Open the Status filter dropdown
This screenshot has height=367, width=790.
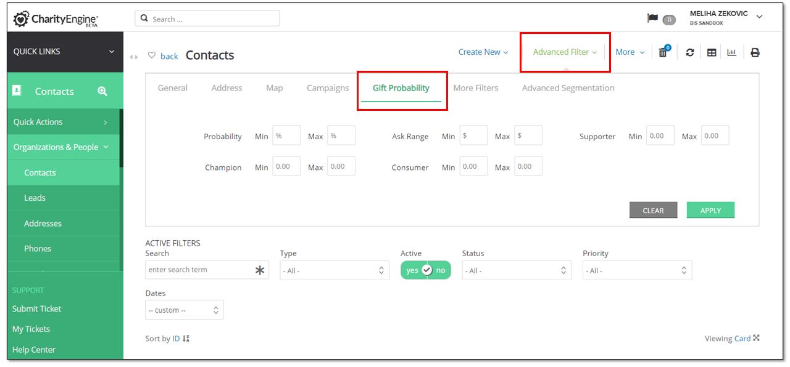click(x=517, y=270)
